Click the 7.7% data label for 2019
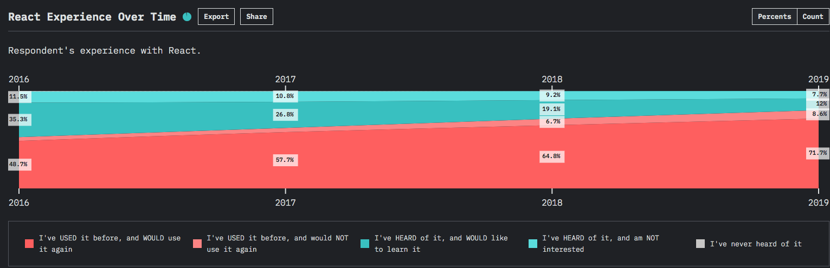Screen dimensions: 830x268 [818, 94]
